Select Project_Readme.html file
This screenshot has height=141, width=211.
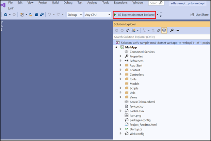143,125
